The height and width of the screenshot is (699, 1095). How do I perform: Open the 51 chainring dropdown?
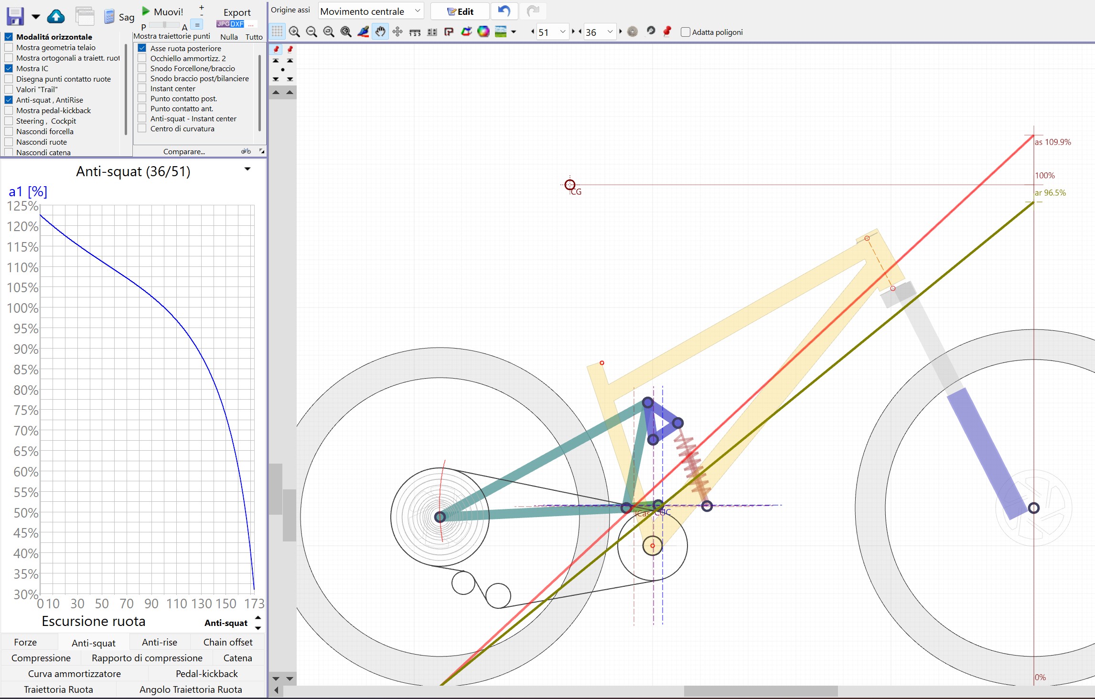click(x=552, y=32)
